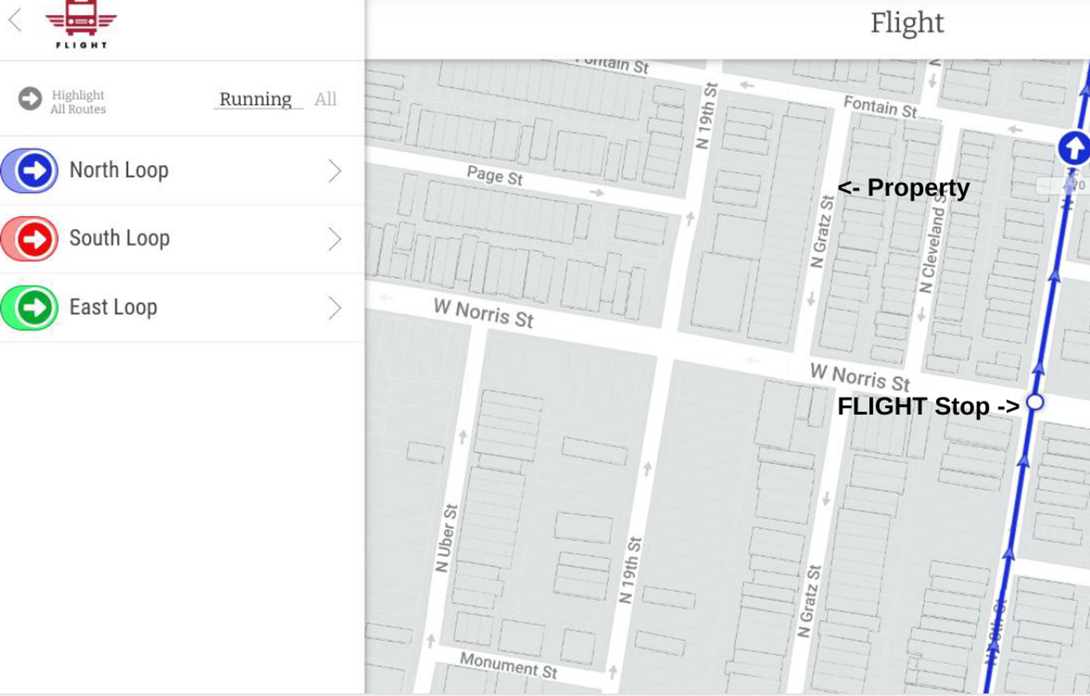
Task: Click the blue North Loop arrow icon
Action: tap(33, 171)
